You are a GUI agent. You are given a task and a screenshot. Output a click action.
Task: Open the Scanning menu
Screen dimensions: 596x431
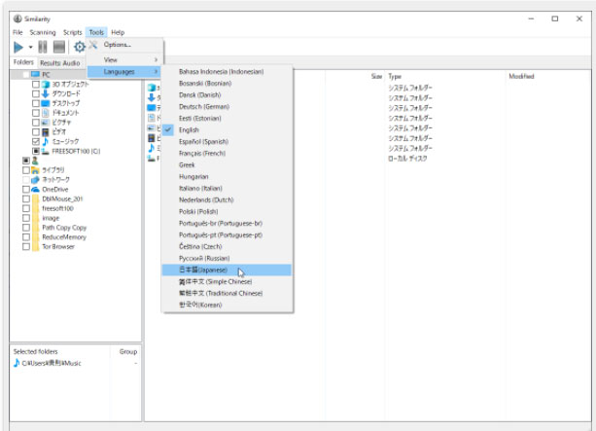point(43,32)
